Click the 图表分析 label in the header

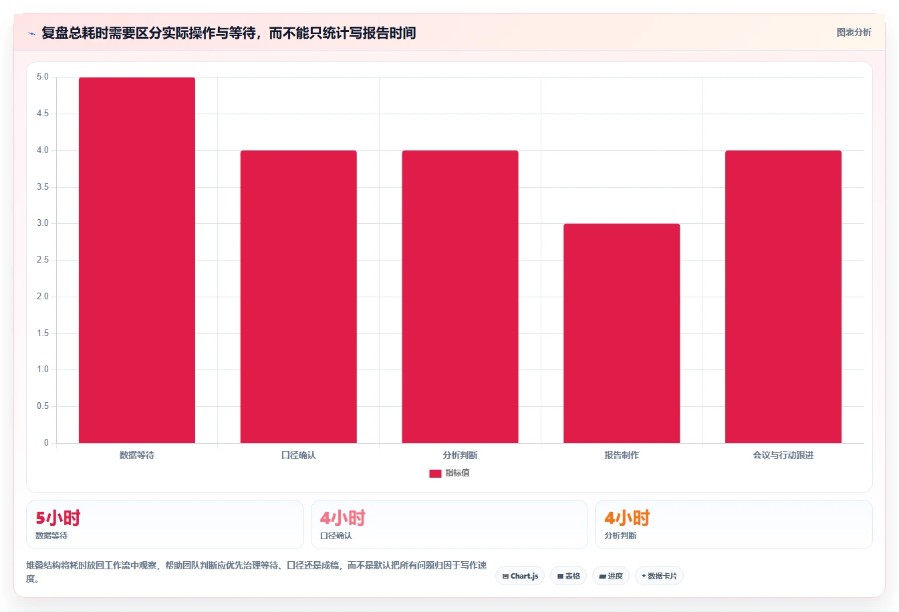854,32
